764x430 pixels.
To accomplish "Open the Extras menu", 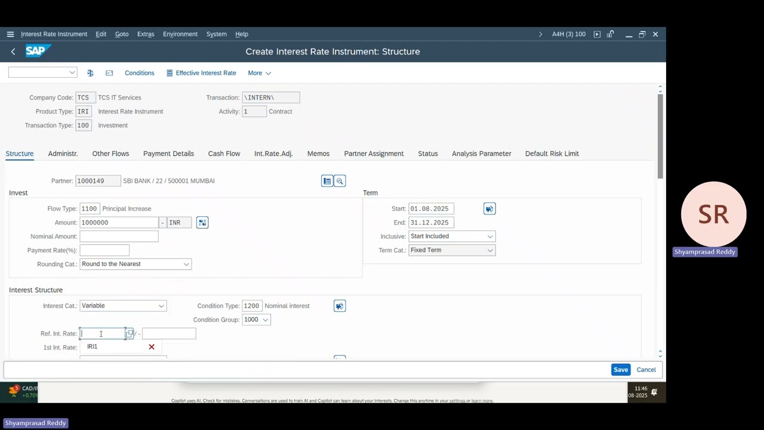I will (146, 34).
